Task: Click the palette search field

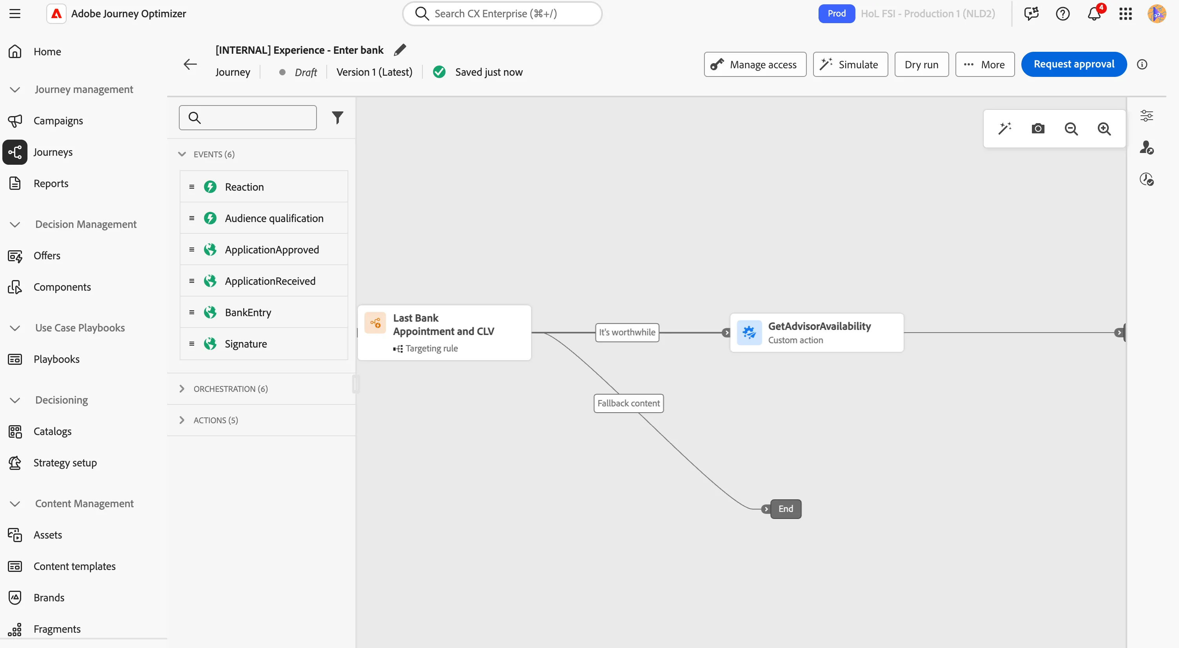Action: tap(247, 118)
